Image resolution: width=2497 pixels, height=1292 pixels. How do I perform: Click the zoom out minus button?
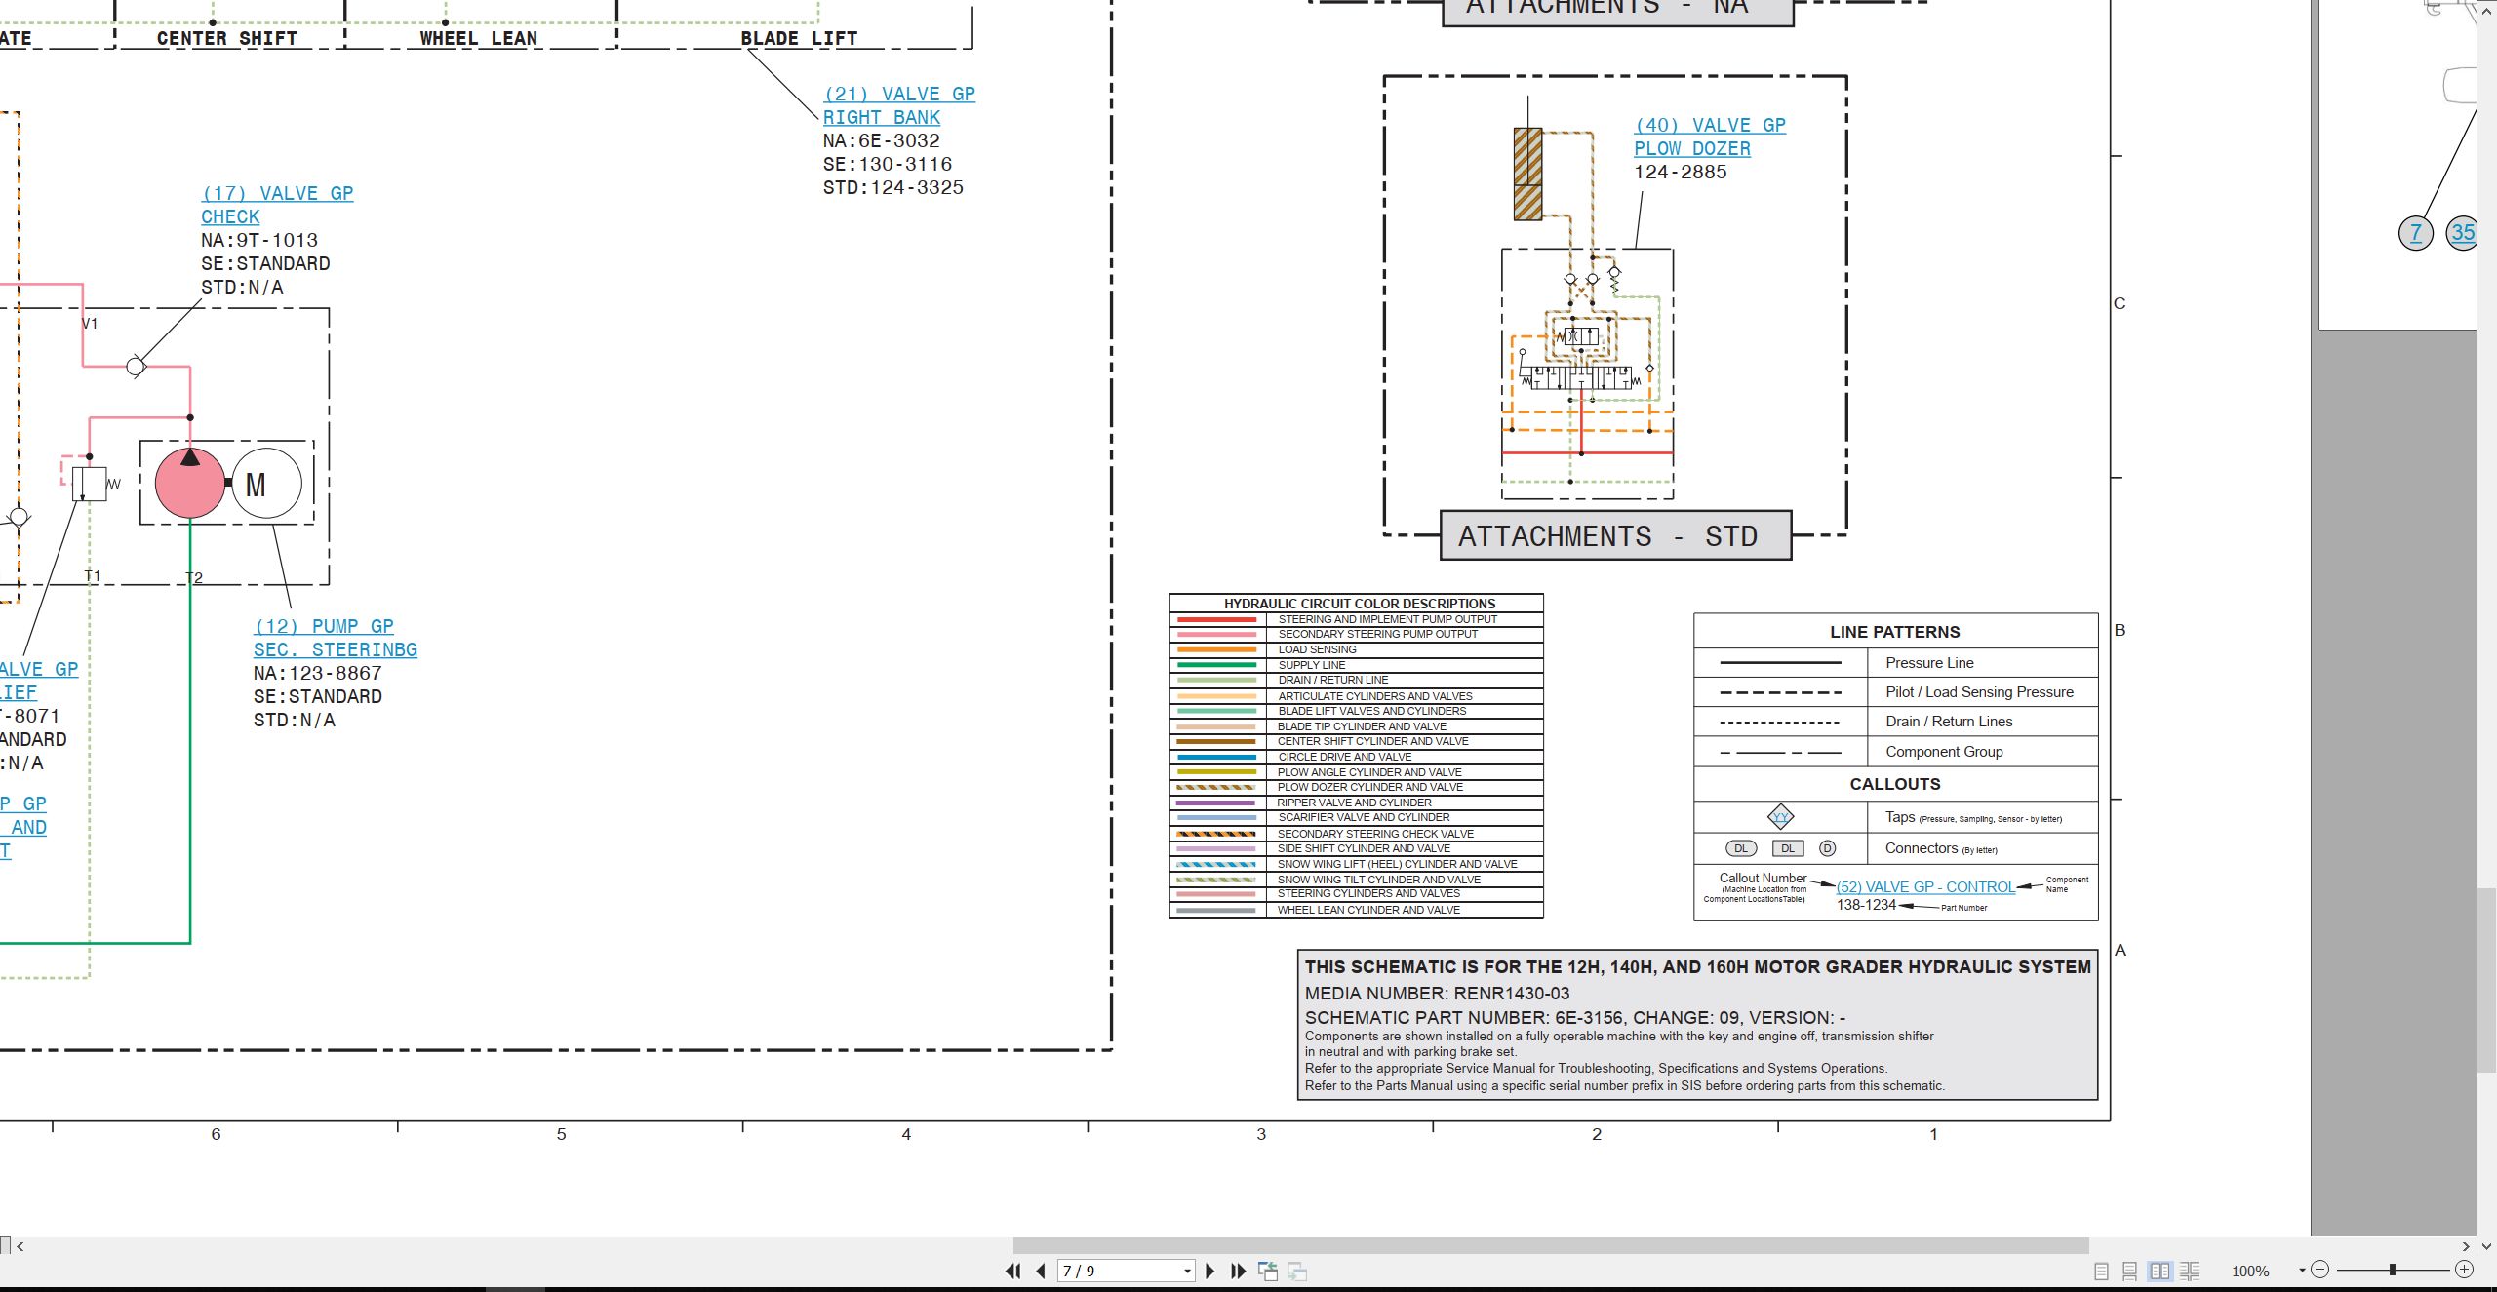2320,1270
